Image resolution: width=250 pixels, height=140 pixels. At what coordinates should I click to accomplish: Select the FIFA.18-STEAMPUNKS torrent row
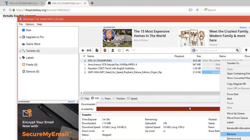point(150,61)
